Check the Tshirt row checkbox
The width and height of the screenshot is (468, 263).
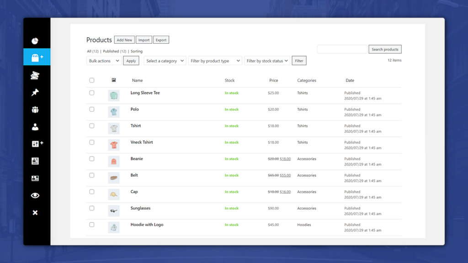click(91, 126)
